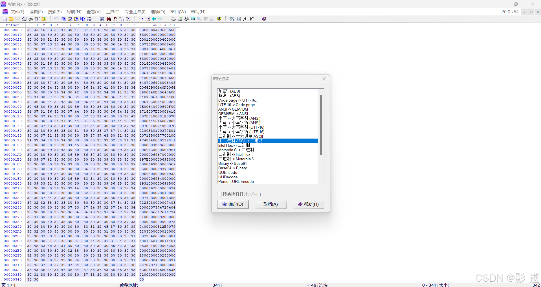
Task: Open the 选项(O) menu
Action: pos(157,12)
